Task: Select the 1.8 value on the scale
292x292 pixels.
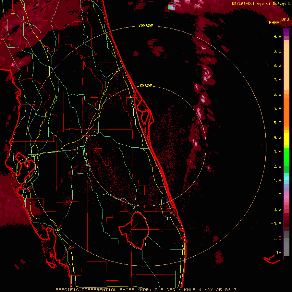Action: (277, 181)
